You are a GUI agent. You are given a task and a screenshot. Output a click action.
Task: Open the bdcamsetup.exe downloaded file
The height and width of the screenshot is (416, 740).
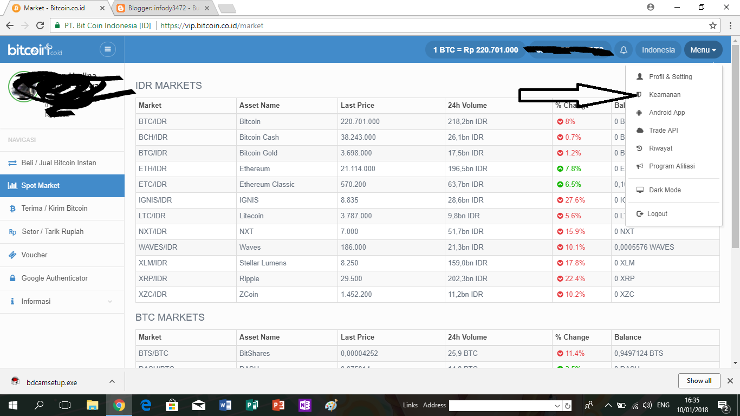click(52, 382)
